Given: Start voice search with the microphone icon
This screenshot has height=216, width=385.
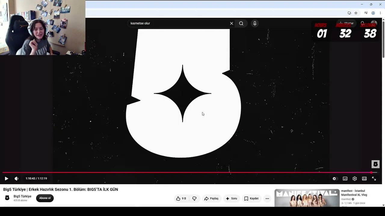Looking at the screenshot, I should coord(255,23).
